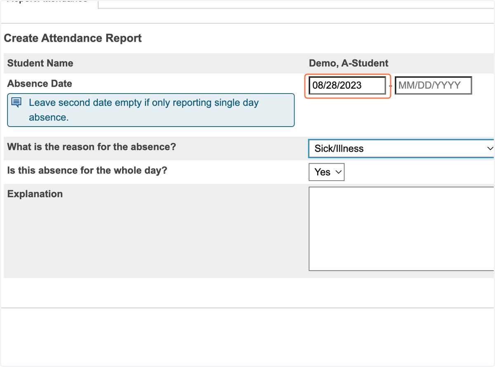The width and height of the screenshot is (495, 367).
Task: Open the absence reason dropdown showing Sick/Illness
Action: [401, 148]
